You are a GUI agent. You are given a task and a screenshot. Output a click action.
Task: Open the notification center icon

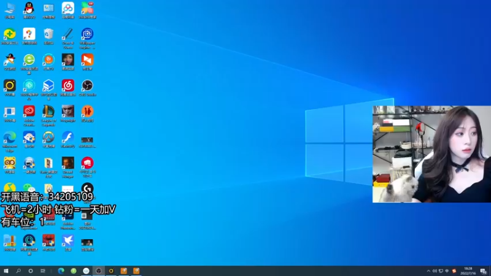[484, 271]
